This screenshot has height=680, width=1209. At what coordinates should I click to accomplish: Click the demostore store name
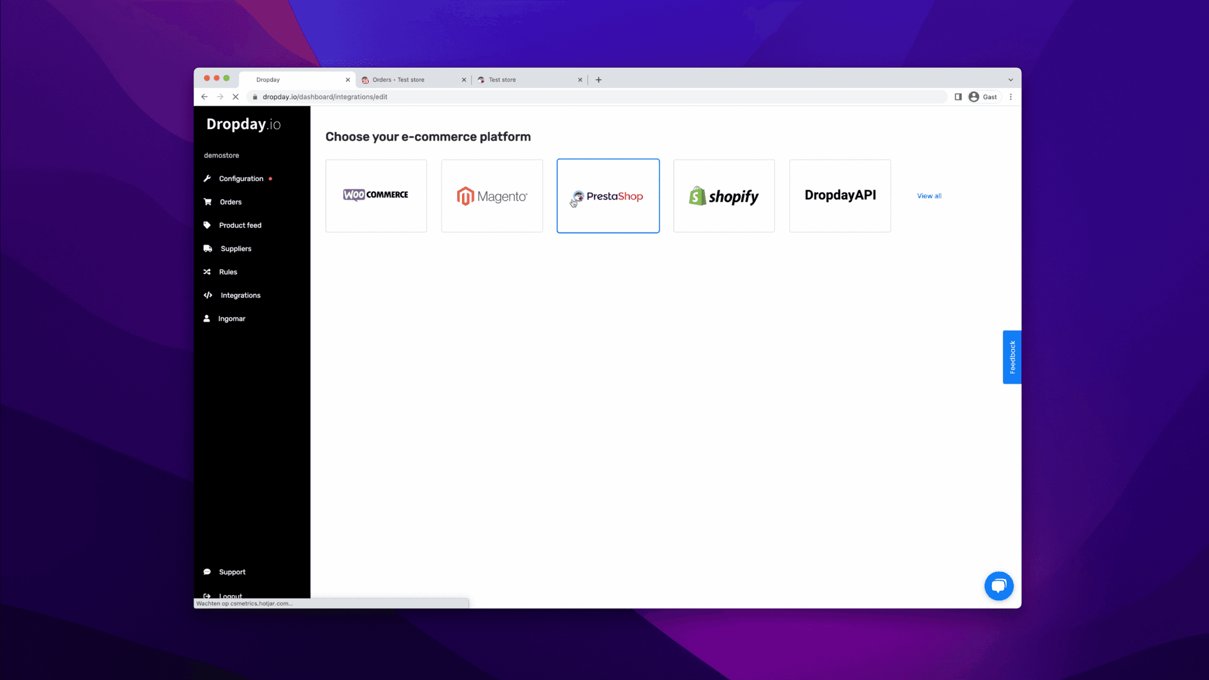point(221,155)
